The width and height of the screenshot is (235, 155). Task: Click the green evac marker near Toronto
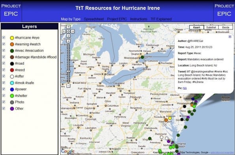[x=142, y=57]
